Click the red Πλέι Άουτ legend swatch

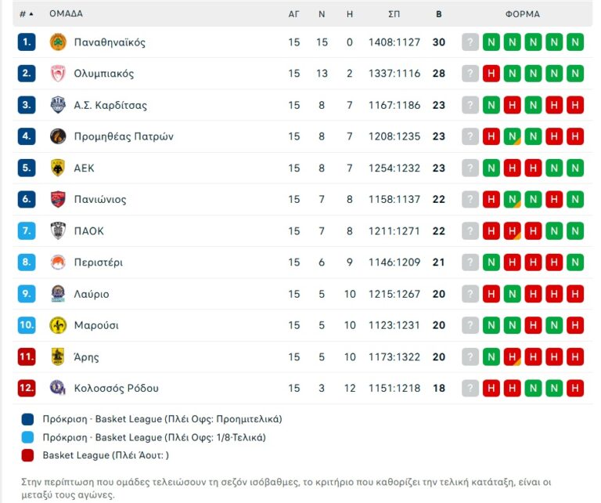coord(29,454)
